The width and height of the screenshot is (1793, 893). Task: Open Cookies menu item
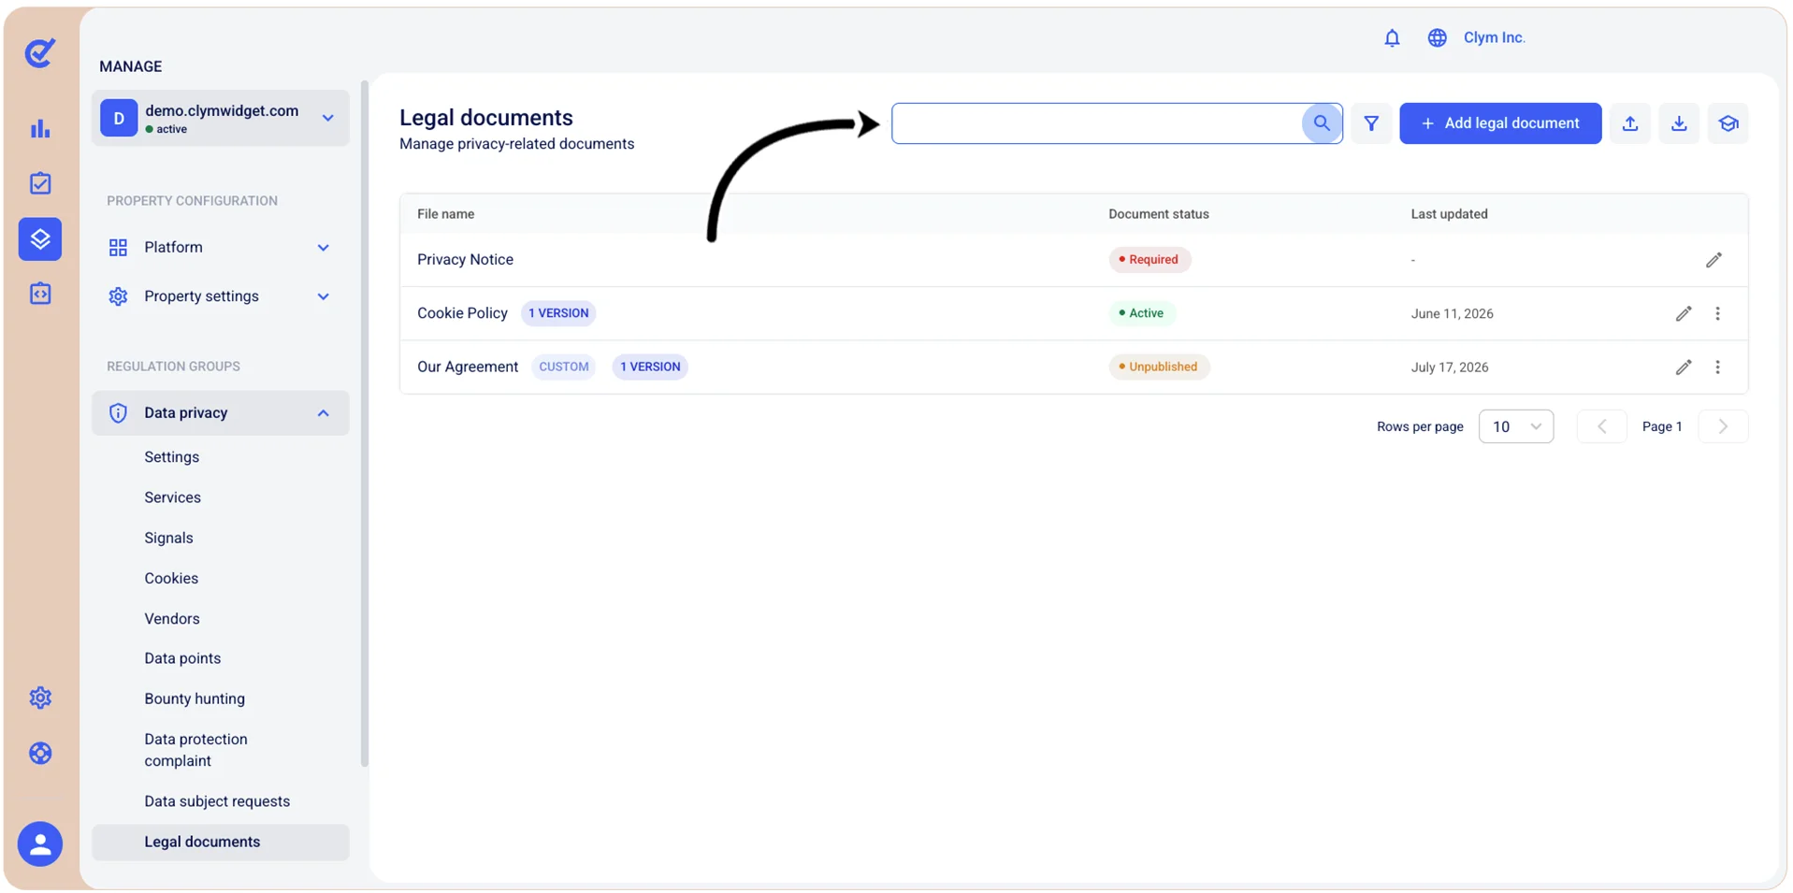point(171,578)
